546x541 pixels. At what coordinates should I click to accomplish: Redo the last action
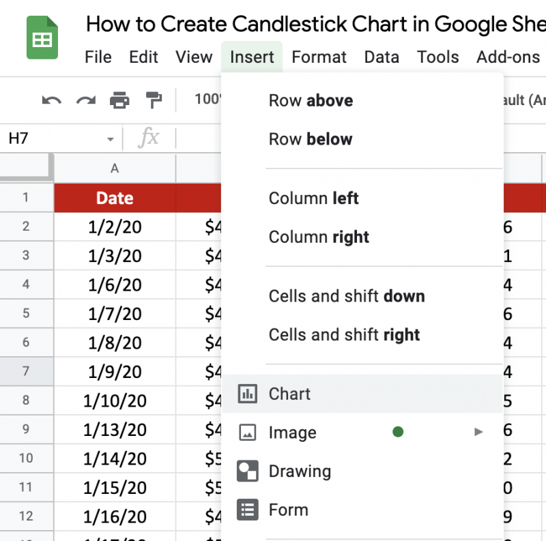click(x=85, y=100)
